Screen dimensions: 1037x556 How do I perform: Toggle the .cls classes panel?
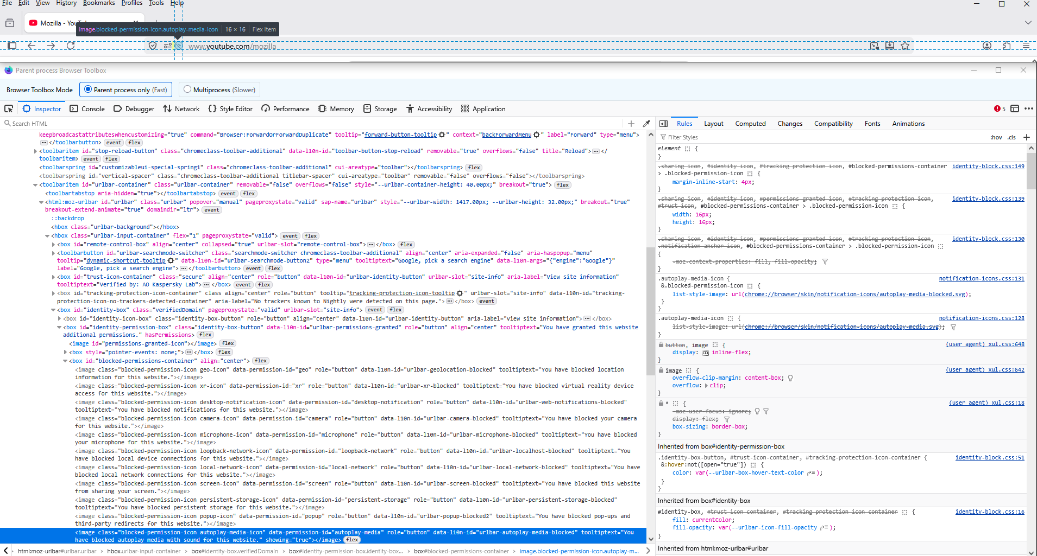[1011, 137]
